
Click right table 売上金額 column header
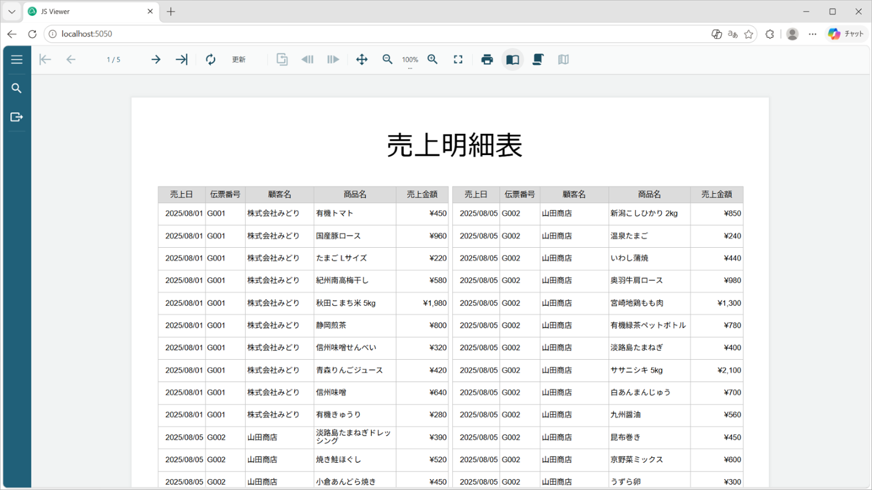pos(716,194)
